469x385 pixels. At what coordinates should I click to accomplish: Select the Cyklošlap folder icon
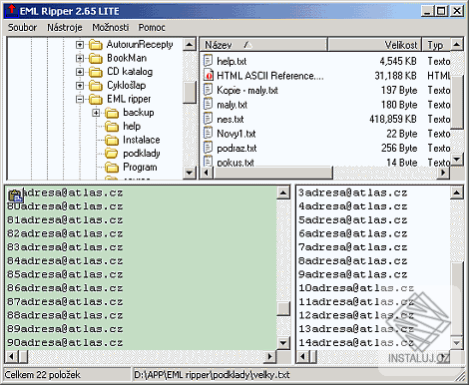coord(96,86)
